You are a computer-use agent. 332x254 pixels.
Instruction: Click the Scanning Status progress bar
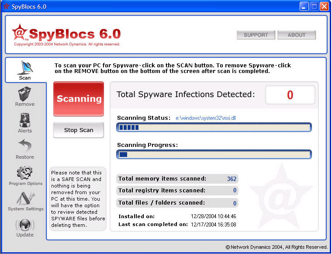tap(214, 127)
